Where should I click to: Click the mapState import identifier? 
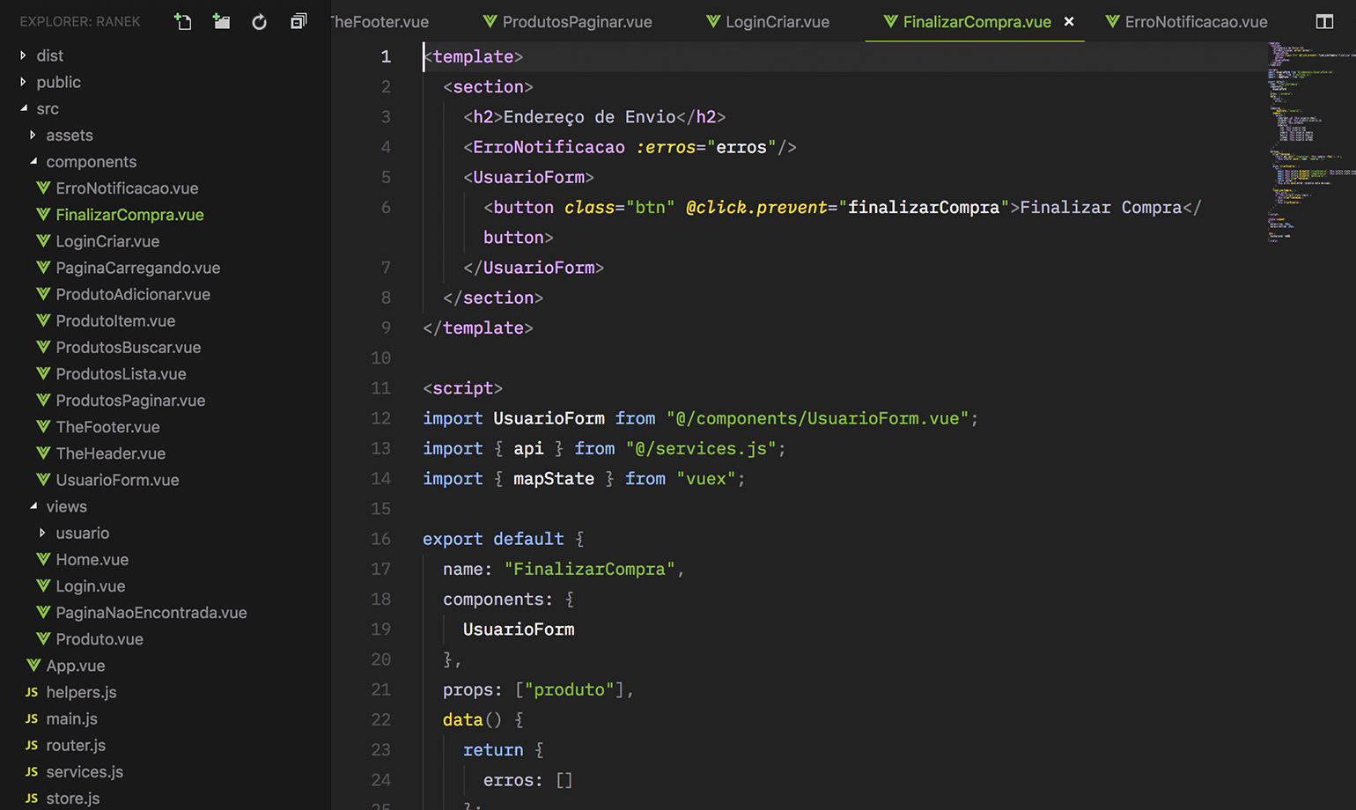554,479
